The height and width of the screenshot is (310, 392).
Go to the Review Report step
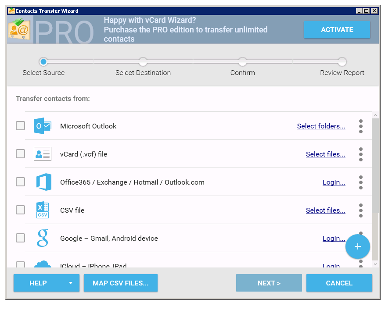[x=342, y=73]
